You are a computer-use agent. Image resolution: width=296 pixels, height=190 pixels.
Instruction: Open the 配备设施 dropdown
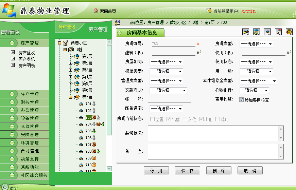pyautogui.click(x=166, y=109)
